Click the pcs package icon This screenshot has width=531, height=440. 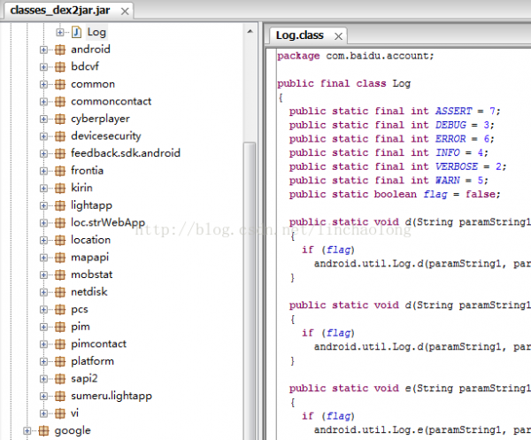click(x=60, y=309)
